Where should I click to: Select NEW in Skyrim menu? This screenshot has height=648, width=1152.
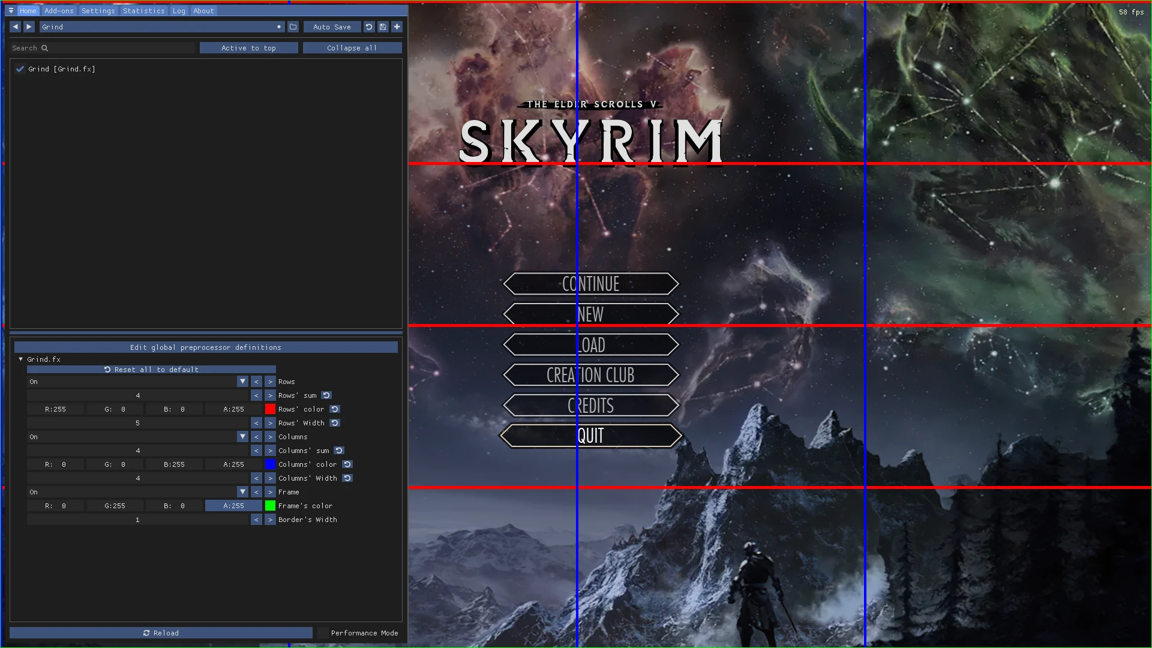click(591, 314)
